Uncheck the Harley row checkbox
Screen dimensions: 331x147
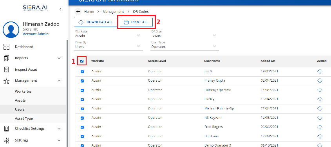click(82, 99)
